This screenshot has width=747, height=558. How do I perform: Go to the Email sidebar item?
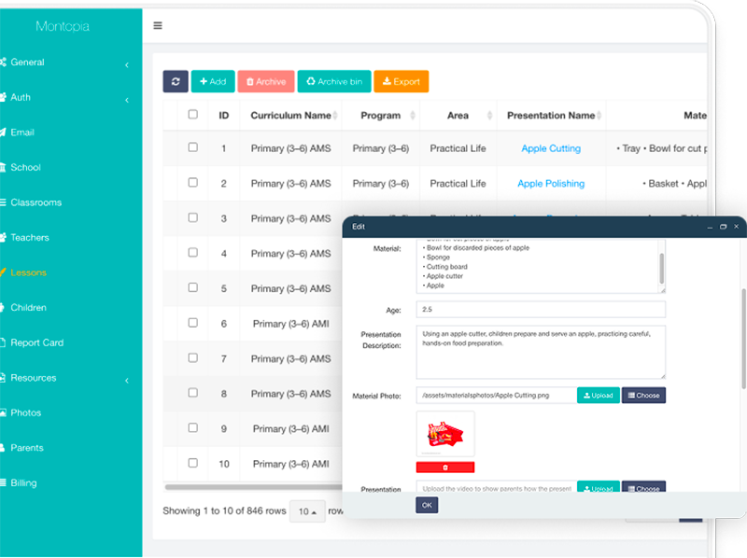point(22,133)
